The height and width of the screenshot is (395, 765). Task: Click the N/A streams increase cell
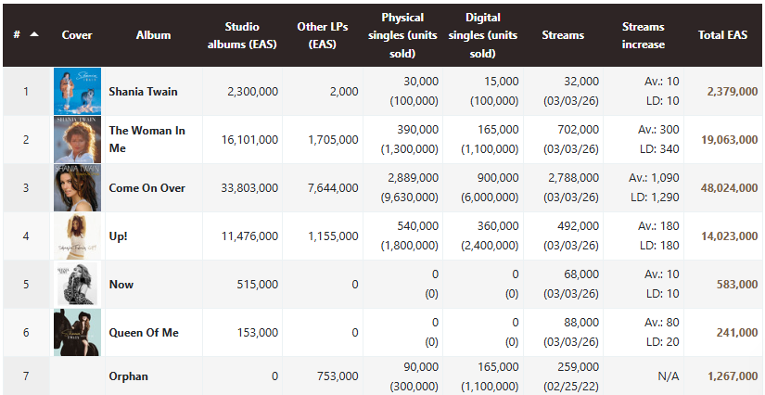[669, 376]
